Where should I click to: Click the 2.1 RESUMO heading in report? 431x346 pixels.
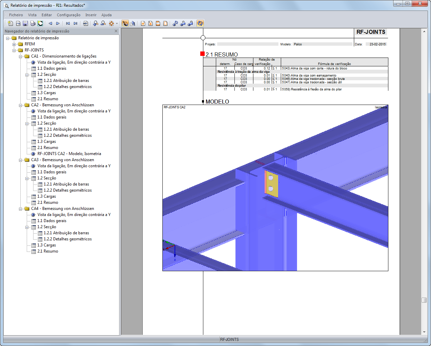tap(222, 55)
